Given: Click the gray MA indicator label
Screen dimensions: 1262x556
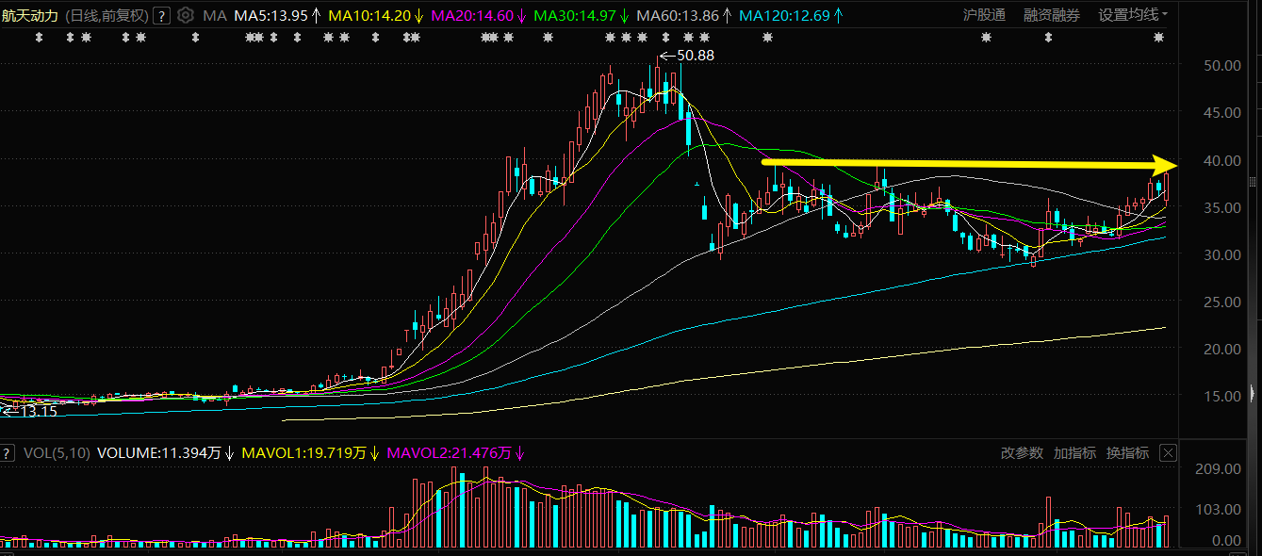Looking at the screenshot, I should point(215,15).
